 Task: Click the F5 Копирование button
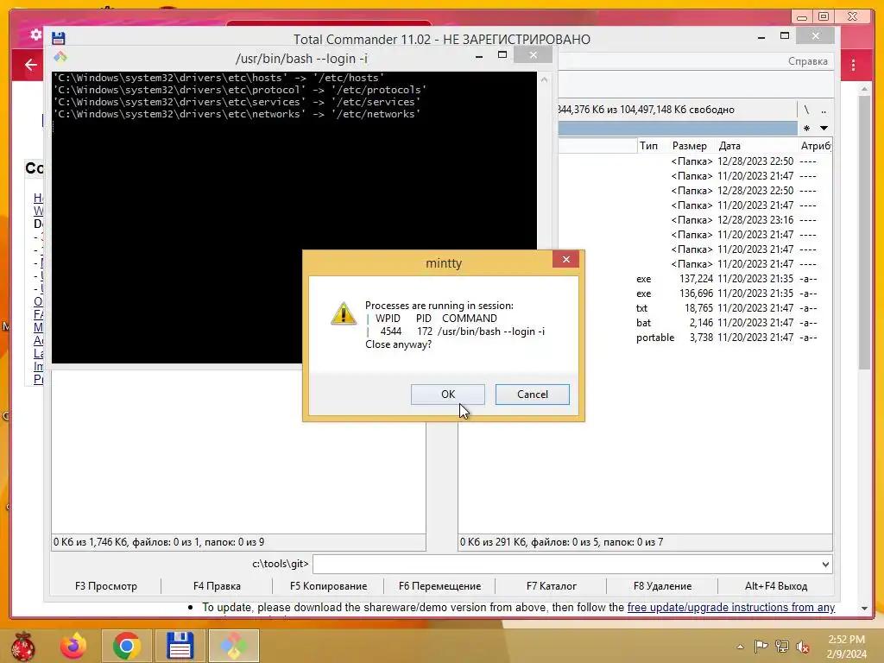328,586
